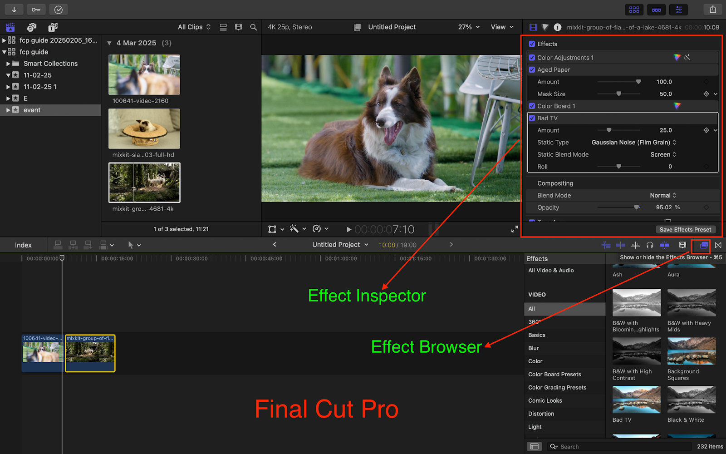This screenshot has width=726, height=454.
Task: Go back in timeline history arrow
Action: tap(275, 245)
